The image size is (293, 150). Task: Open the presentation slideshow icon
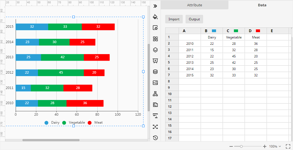[x=155, y=61]
